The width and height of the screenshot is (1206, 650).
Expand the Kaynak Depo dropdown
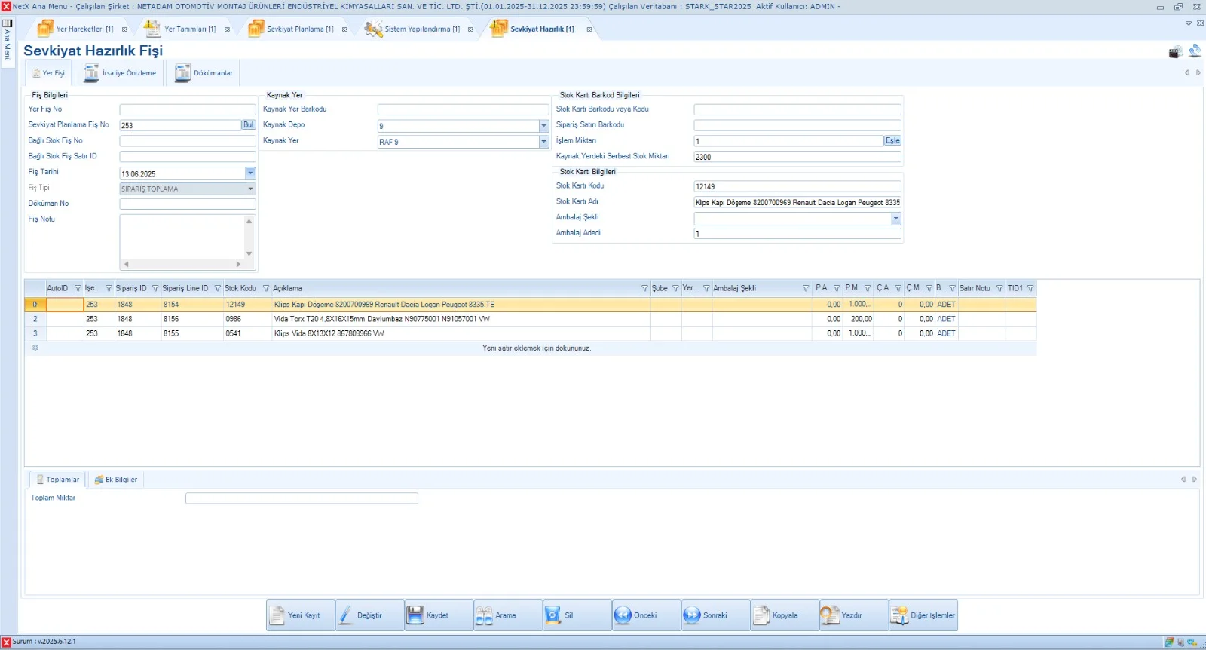pos(543,126)
